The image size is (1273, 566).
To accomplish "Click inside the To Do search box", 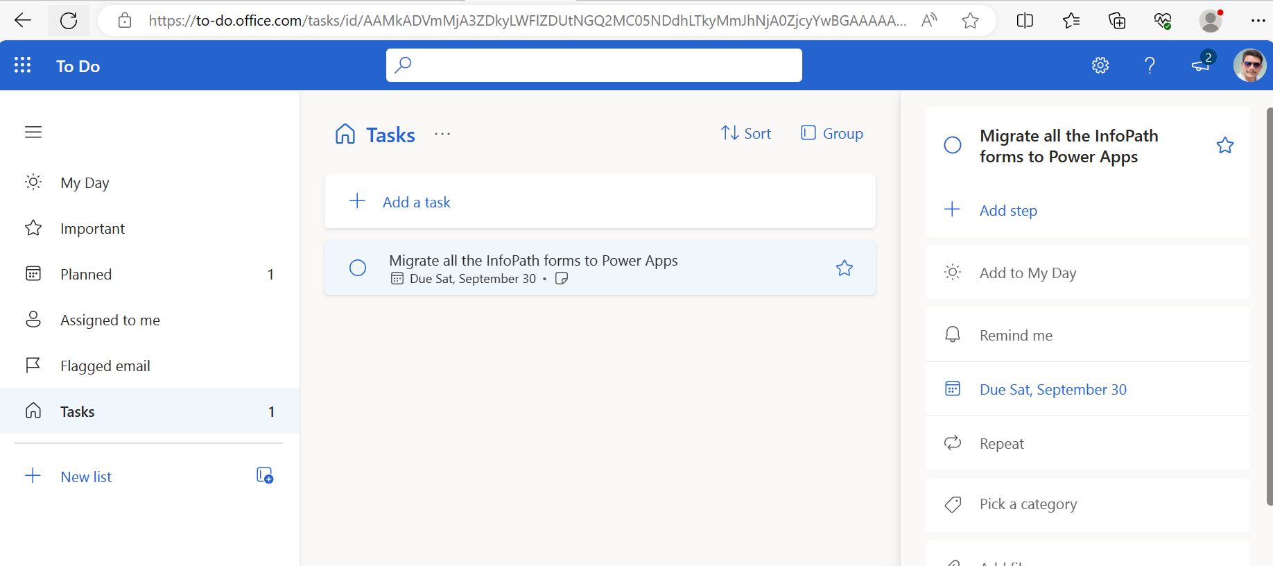I will click(x=594, y=65).
